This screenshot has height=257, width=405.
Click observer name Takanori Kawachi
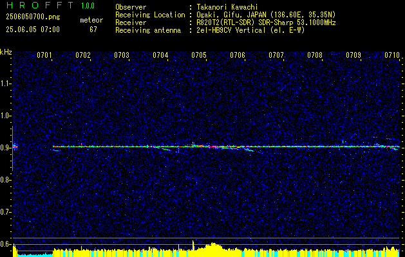[x=227, y=7]
